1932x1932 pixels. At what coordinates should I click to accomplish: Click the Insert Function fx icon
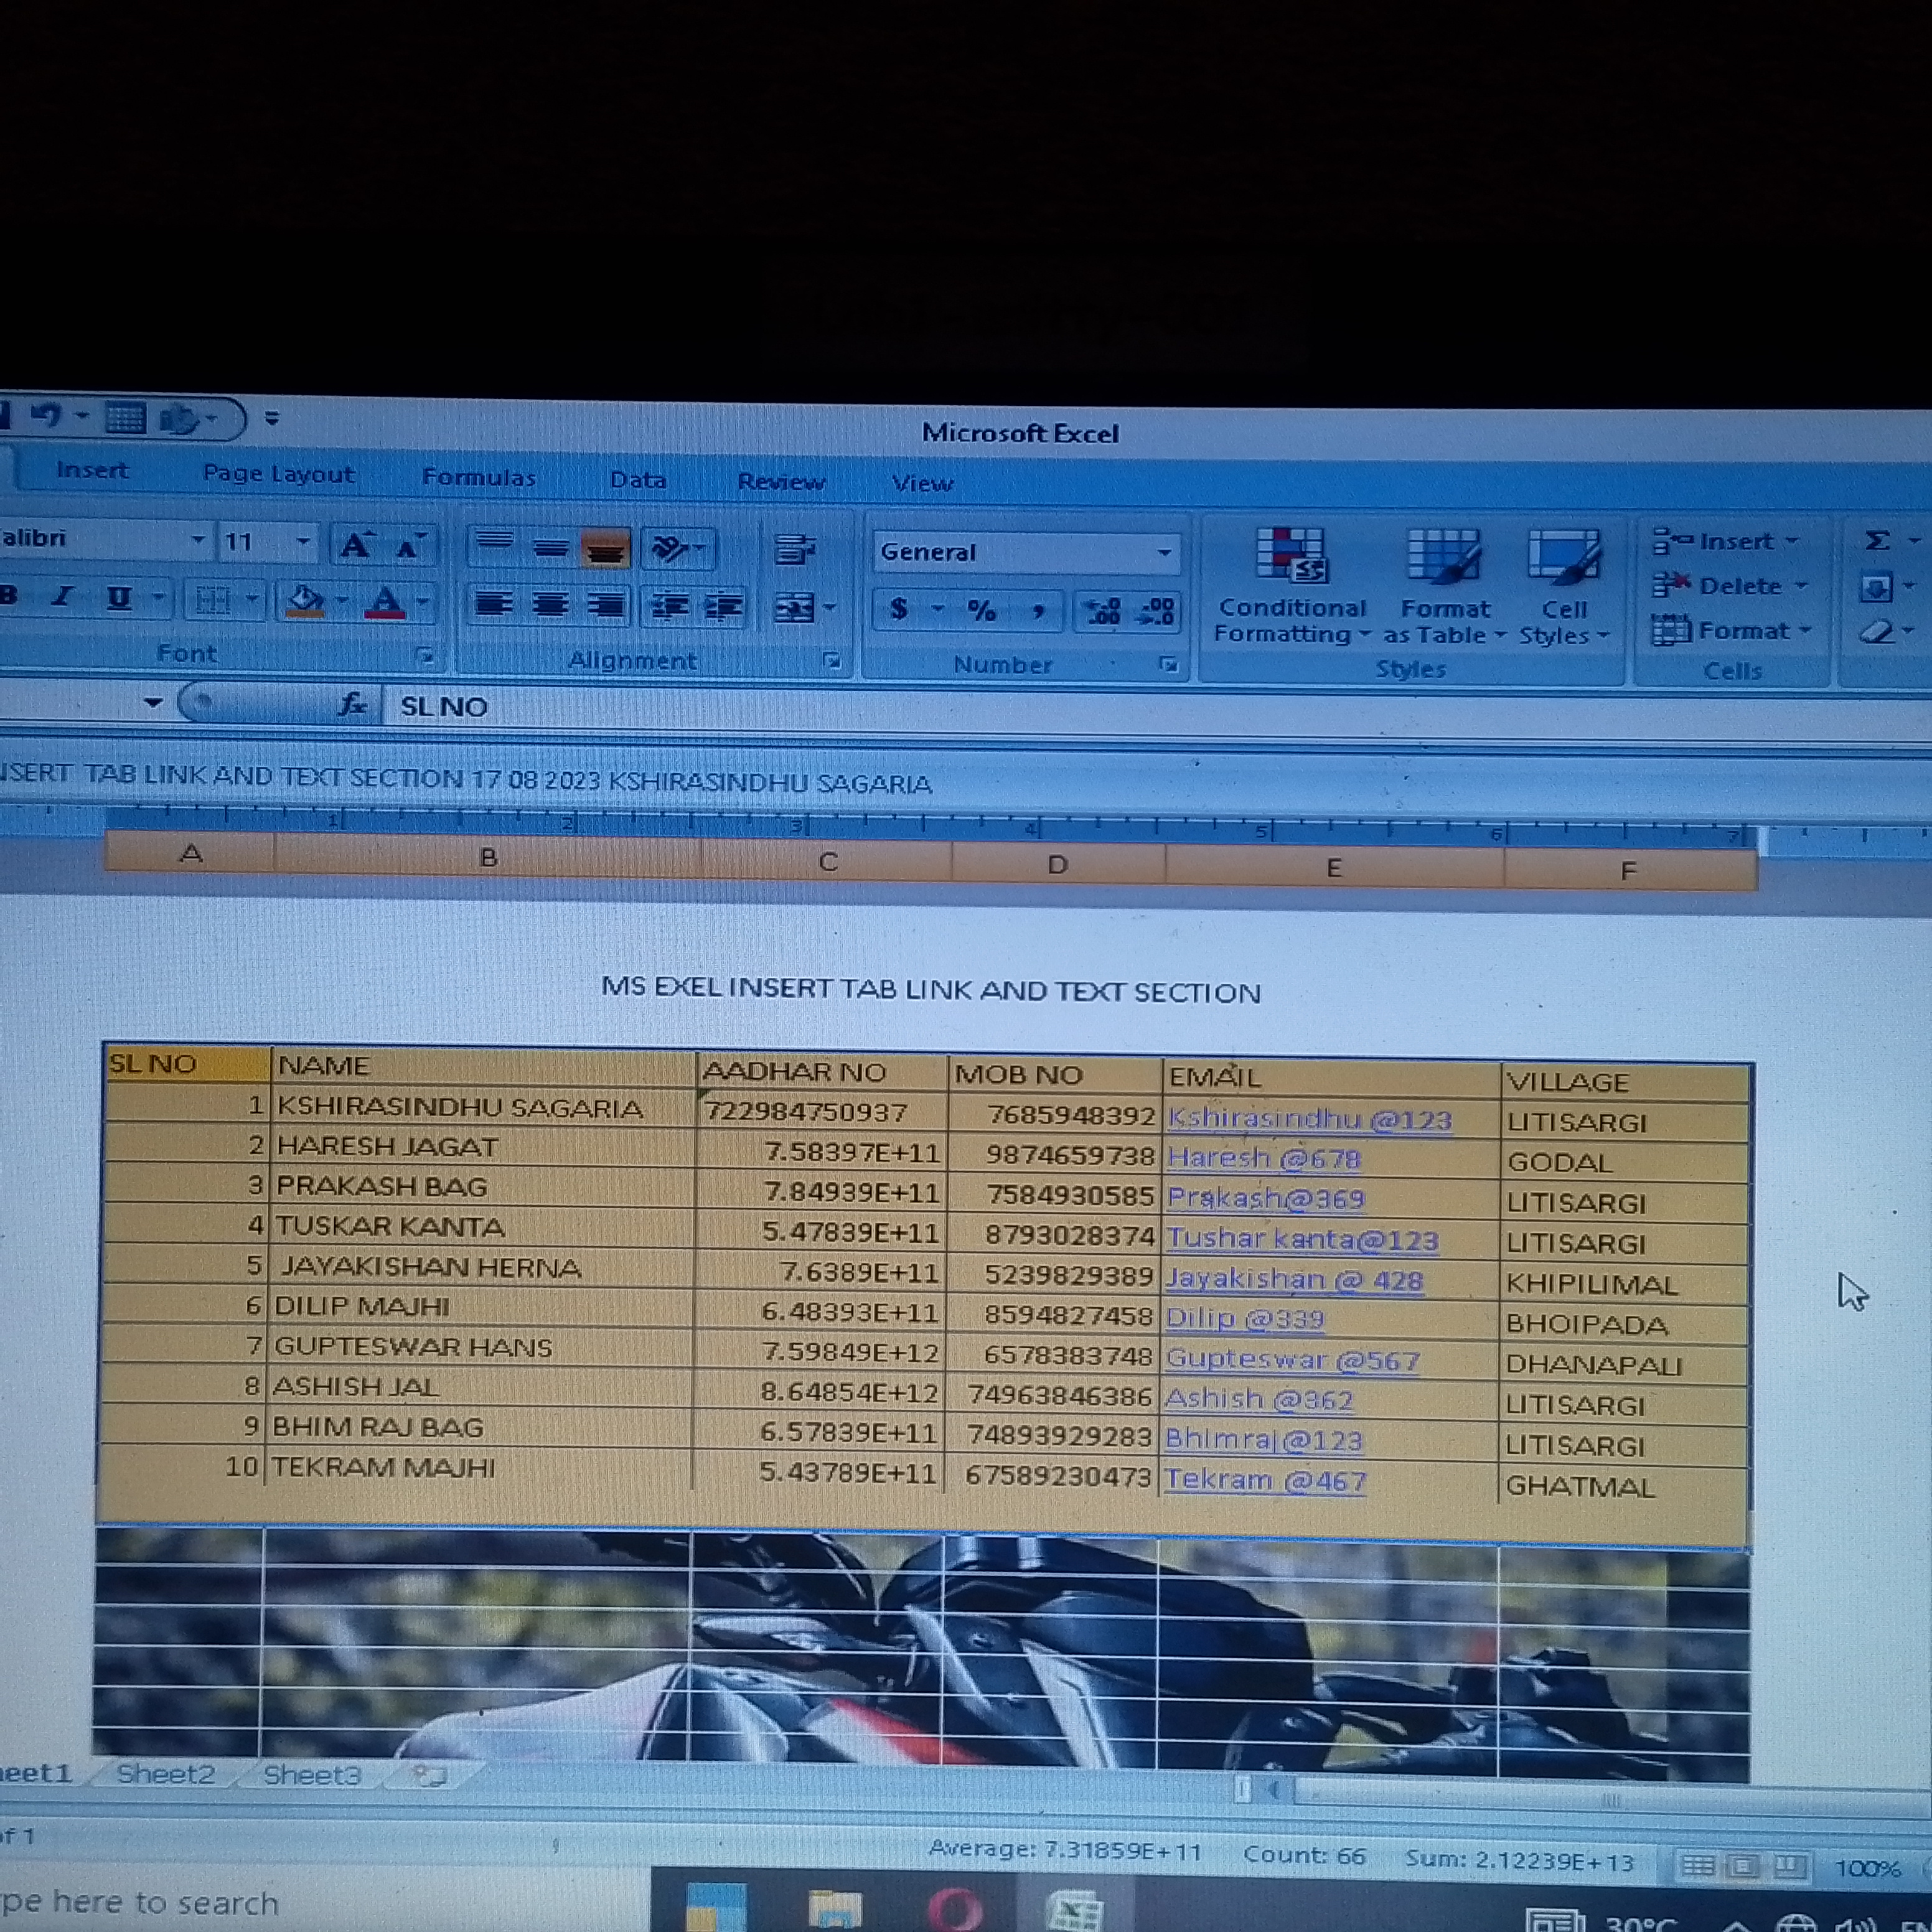pyautogui.click(x=352, y=705)
